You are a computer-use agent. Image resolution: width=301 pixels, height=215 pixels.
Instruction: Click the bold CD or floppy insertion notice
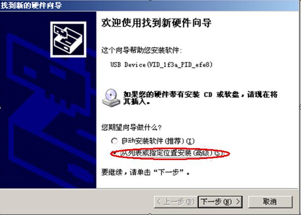tap(200, 98)
